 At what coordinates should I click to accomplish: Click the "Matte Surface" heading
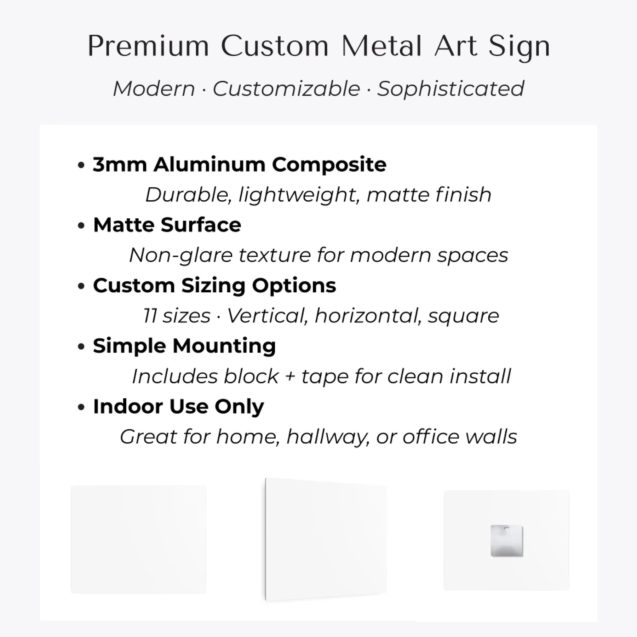(167, 225)
